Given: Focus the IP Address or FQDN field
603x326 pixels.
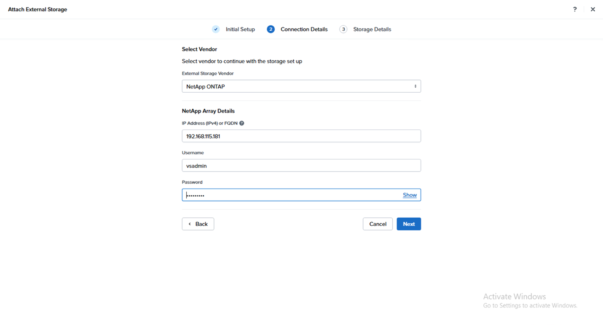Looking at the screenshot, I should (x=301, y=136).
